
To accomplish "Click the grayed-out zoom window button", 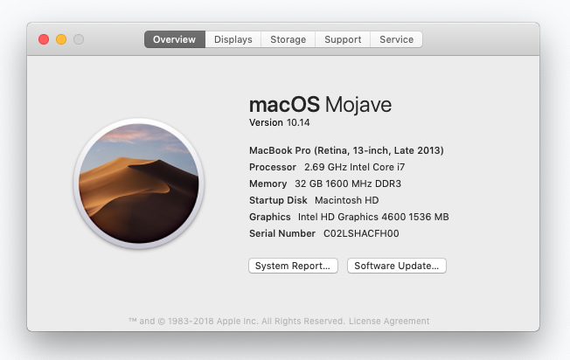I will click(x=79, y=39).
